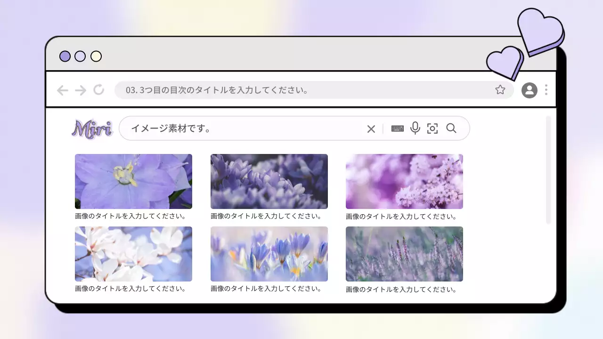Click the vertical page scrollbar
603x339 pixels.
pyautogui.click(x=548, y=169)
